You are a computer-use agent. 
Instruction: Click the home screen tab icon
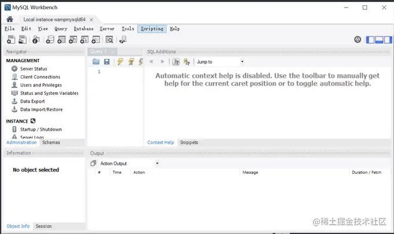pyautogui.click(x=10, y=19)
